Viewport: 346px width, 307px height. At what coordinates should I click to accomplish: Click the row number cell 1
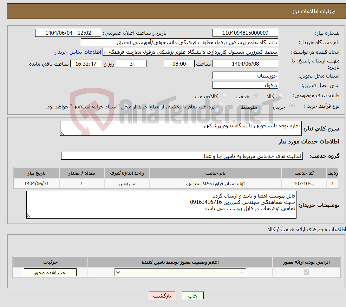pyautogui.click(x=333, y=183)
